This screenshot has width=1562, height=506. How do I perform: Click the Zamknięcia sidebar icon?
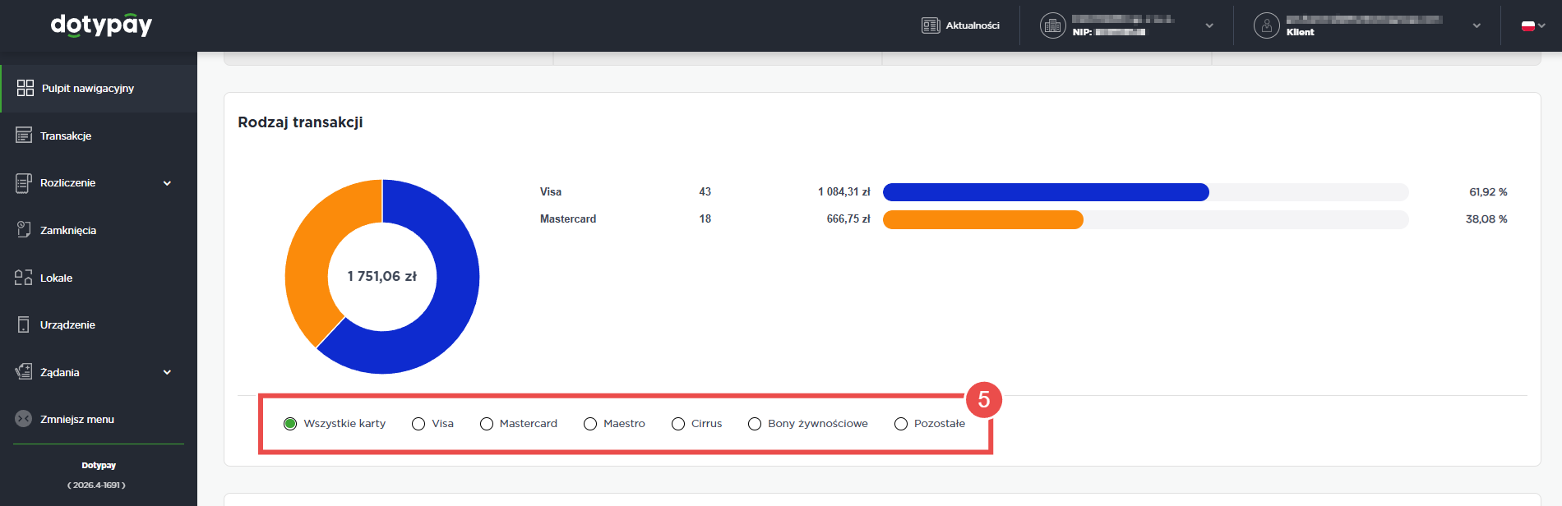click(x=24, y=230)
